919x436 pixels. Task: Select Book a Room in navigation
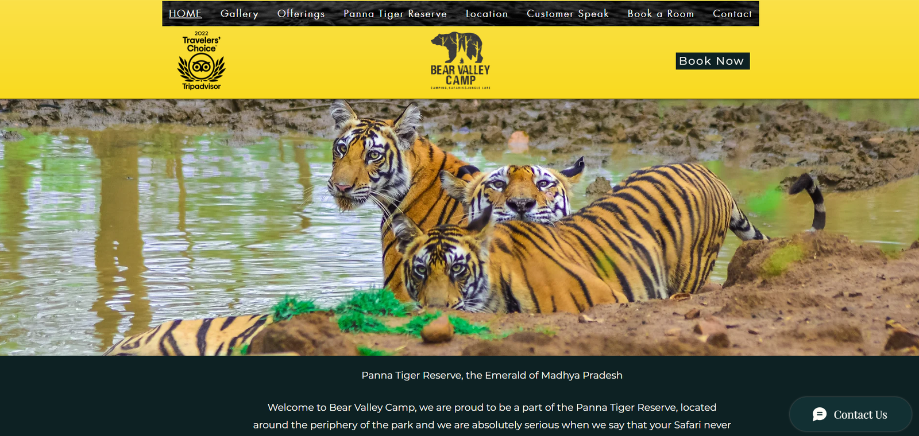click(x=661, y=14)
